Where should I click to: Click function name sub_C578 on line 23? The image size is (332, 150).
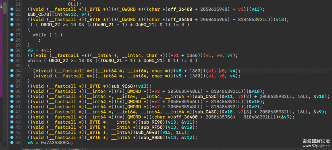tap(38, 14)
